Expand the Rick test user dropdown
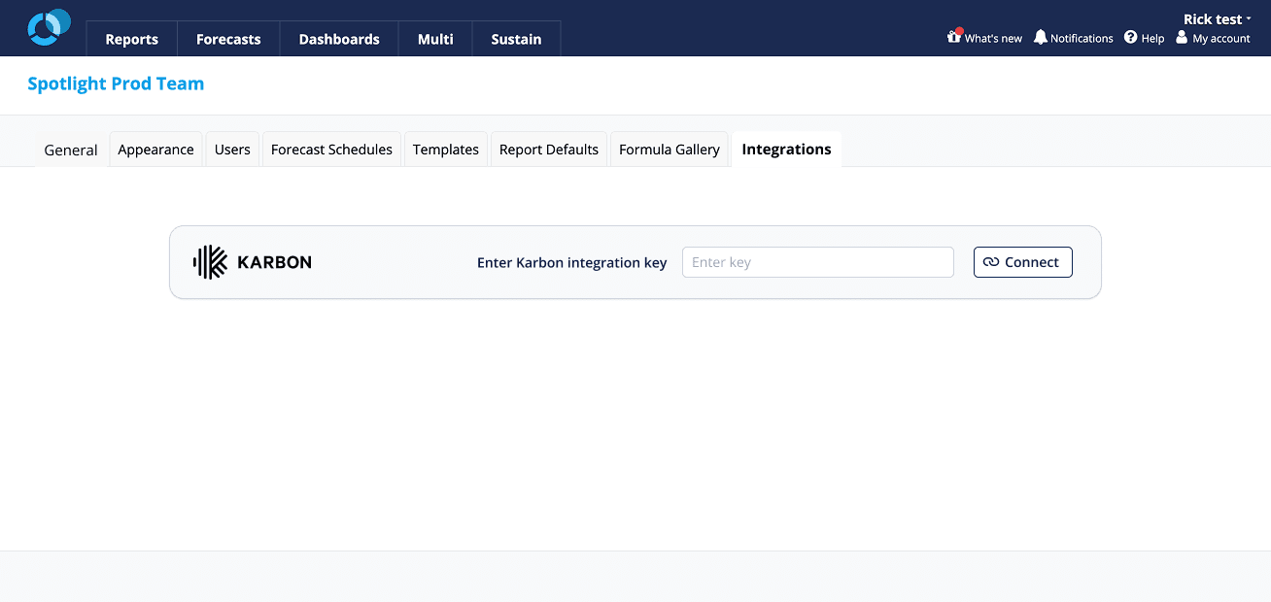This screenshot has width=1271, height=602. 1217,18
